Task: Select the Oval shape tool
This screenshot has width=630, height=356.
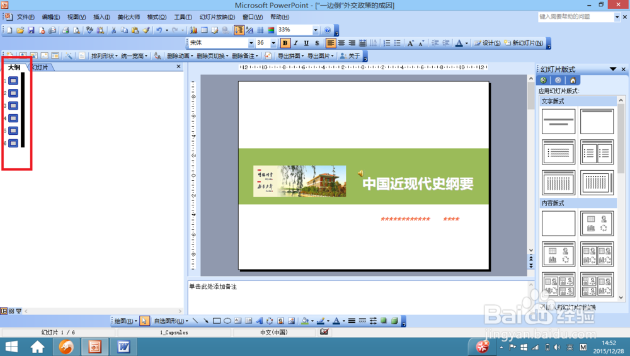Action: tap(227, 321)
